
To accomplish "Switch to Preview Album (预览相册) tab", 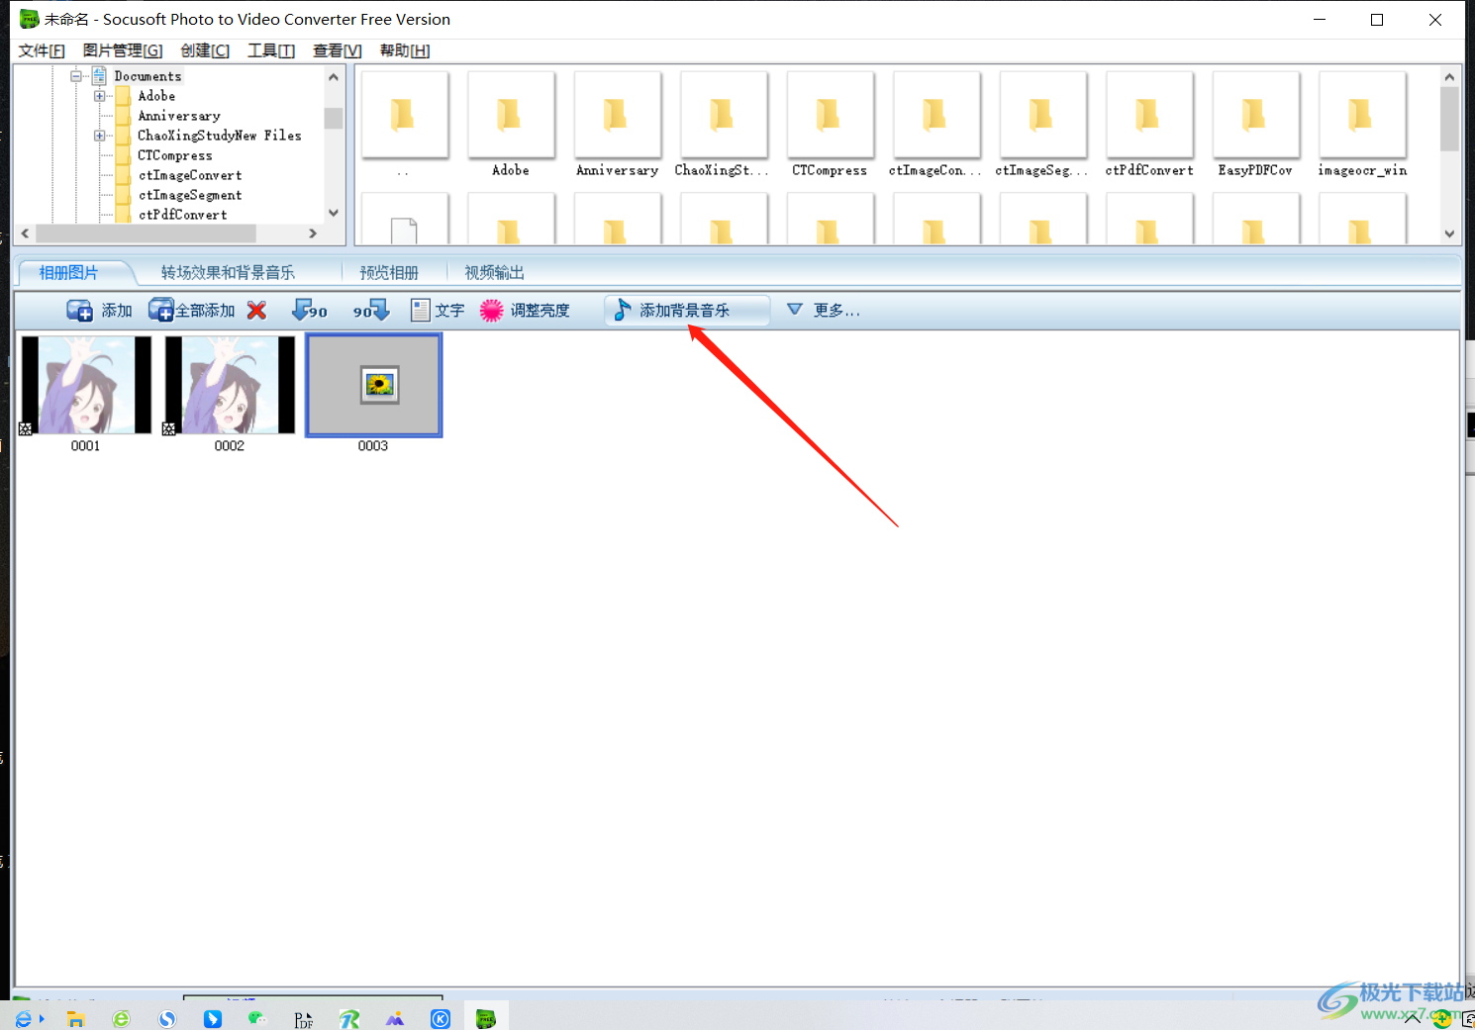I will click(389, 273).
